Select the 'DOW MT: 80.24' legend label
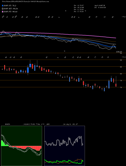Screen dimensions: 126x166 pyautogui.click(x=11, y=9)
